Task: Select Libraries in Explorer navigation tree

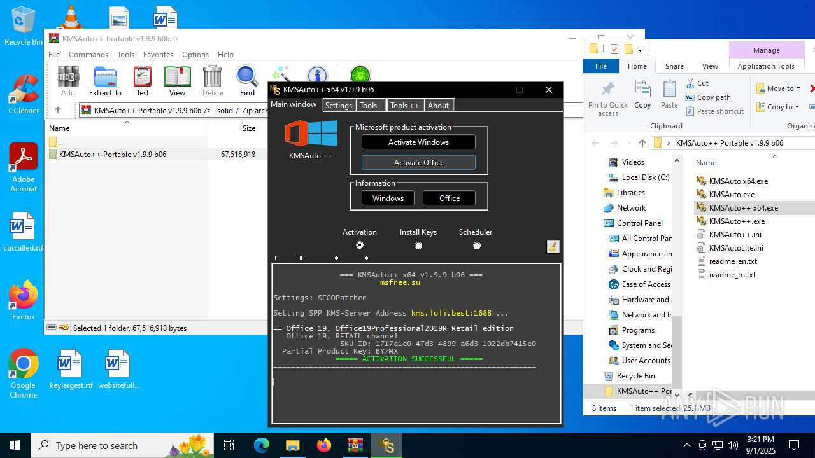Action: (630, 193)
